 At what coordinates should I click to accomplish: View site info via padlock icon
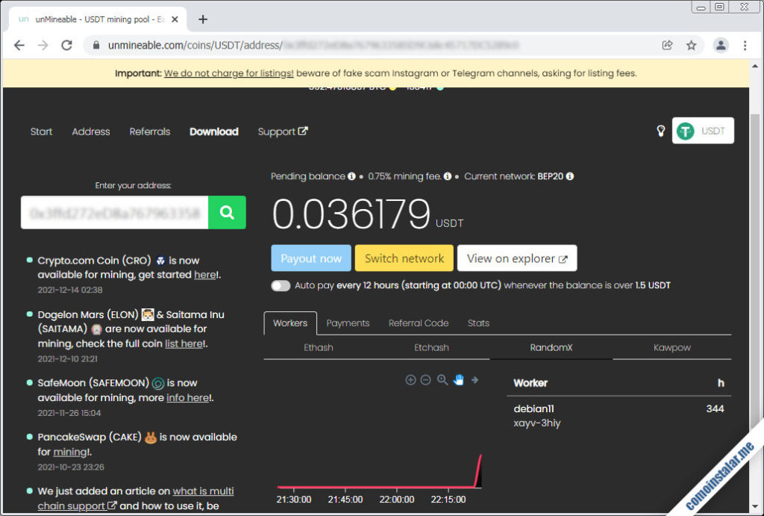(96, 46)
